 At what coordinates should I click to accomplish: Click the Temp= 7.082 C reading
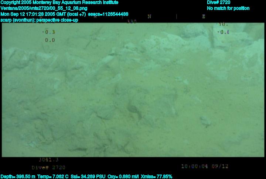53,177
